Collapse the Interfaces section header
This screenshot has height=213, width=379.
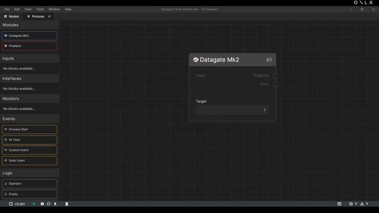pos(30,79)
